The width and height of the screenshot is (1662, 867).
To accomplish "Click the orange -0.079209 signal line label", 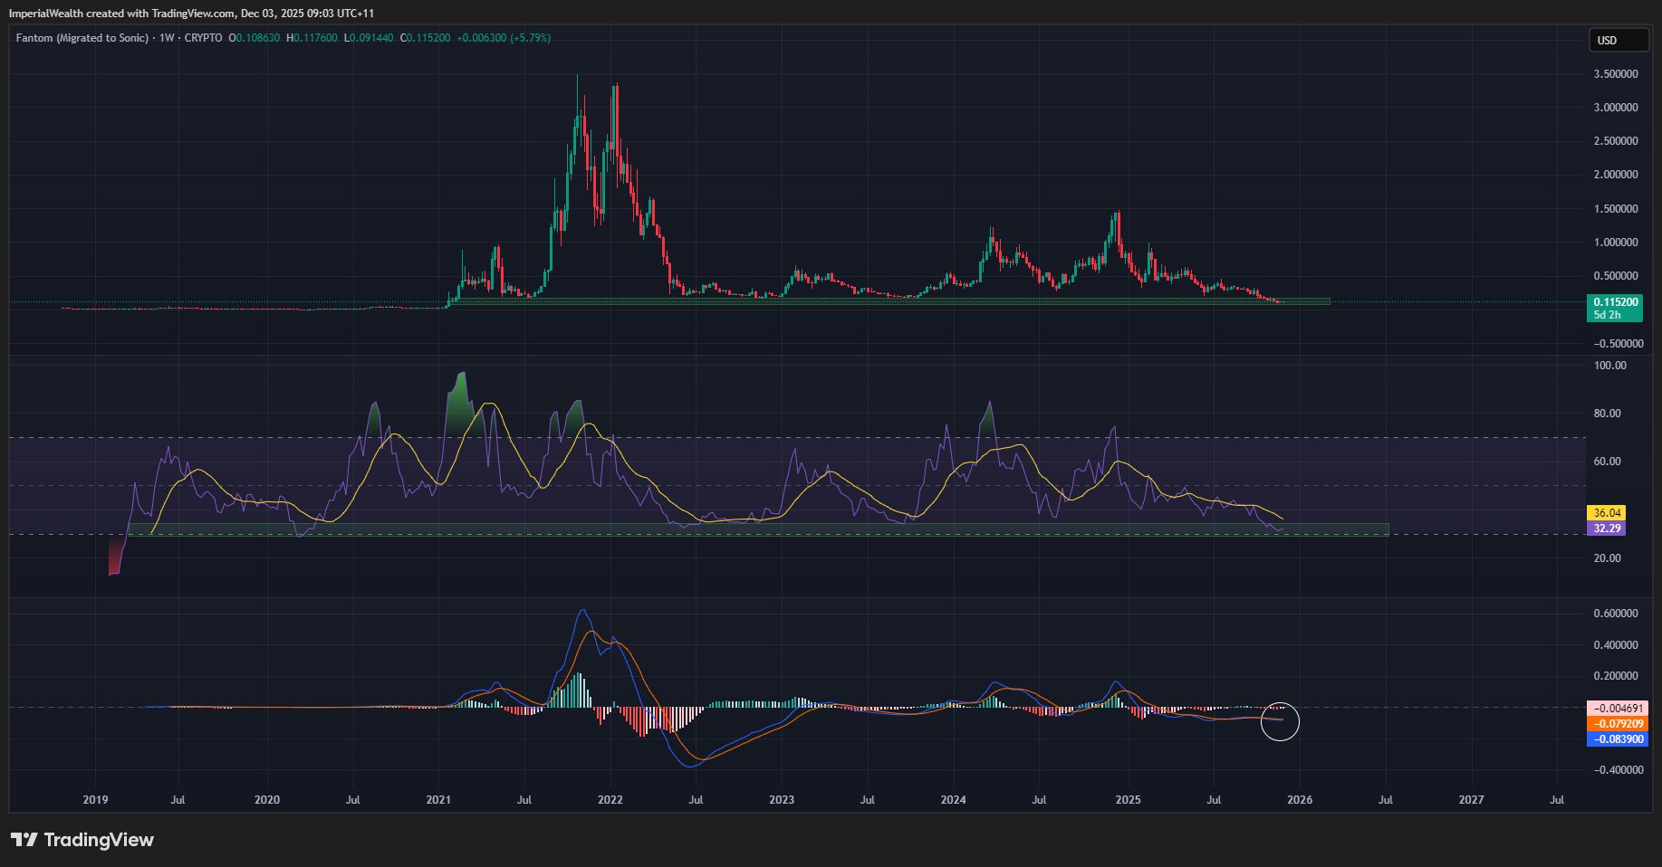I will [1617, 724].
